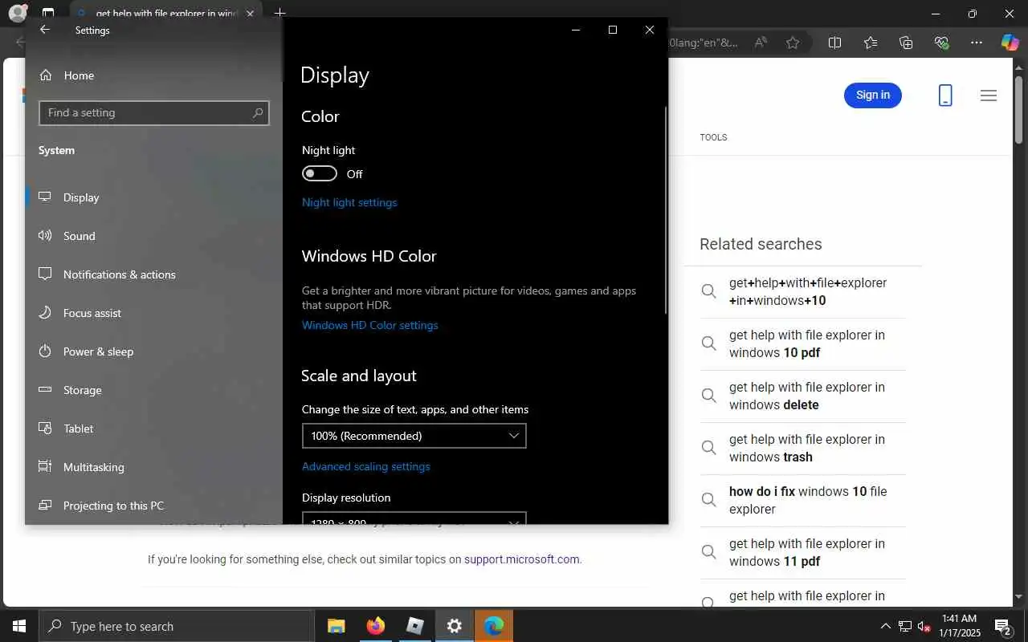Image resolution: width=1028 pixels, height=642 pixels.
Task: Click Edge Read aloud icon
Action: (x=761, y=43)
